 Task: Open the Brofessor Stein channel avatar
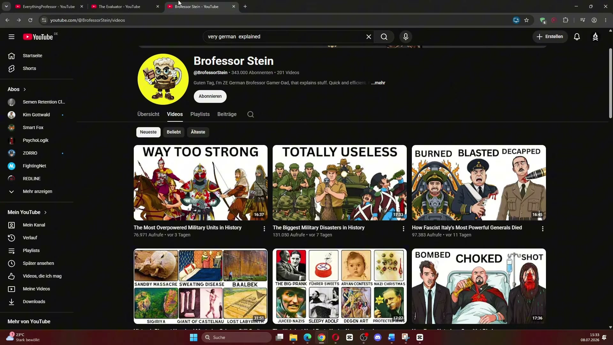pos(163,79)
